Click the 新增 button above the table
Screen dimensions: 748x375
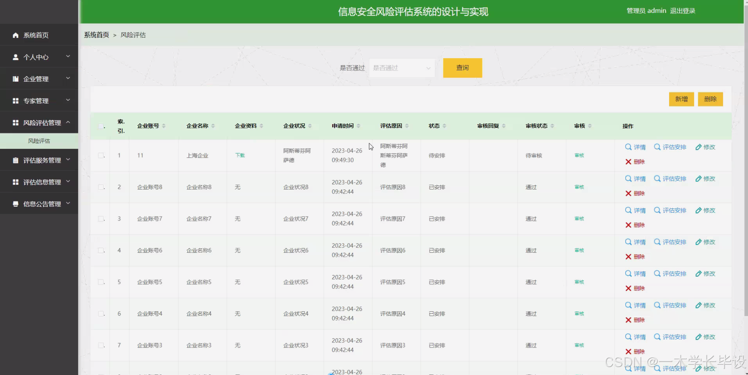pyautogui.click(x=681, y=99)
